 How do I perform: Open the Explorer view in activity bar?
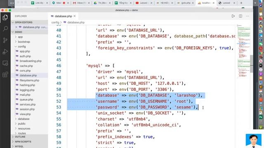pyautogui.click(x=5, y=17)
